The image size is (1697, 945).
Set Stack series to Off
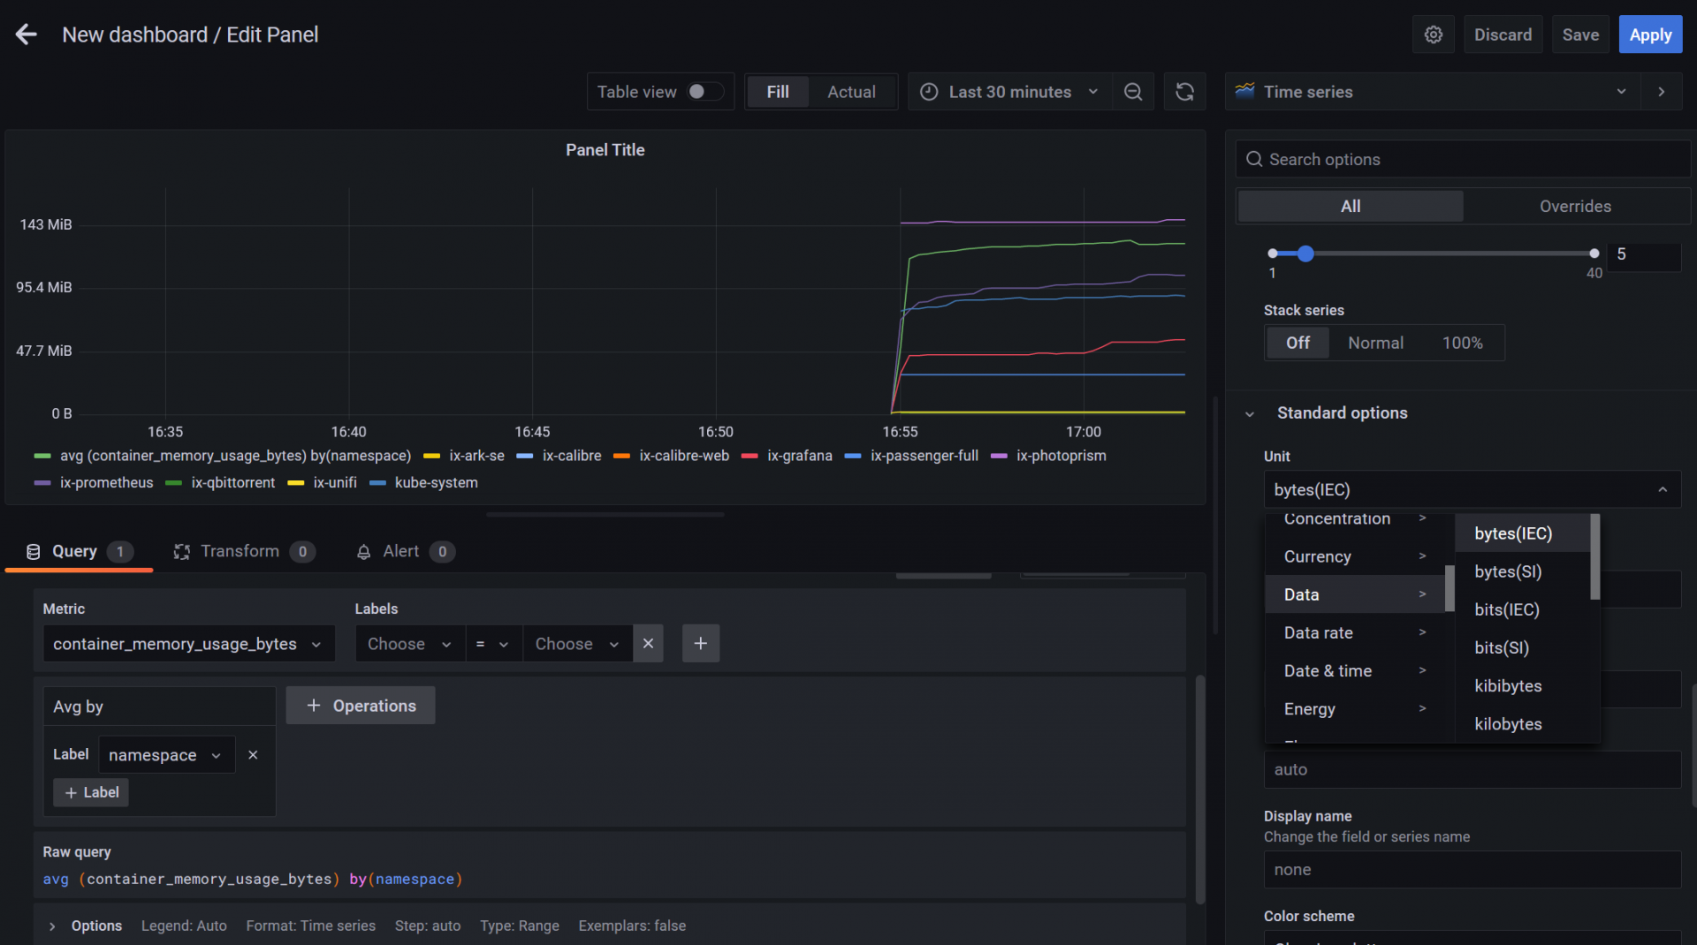coord(1297,343)
